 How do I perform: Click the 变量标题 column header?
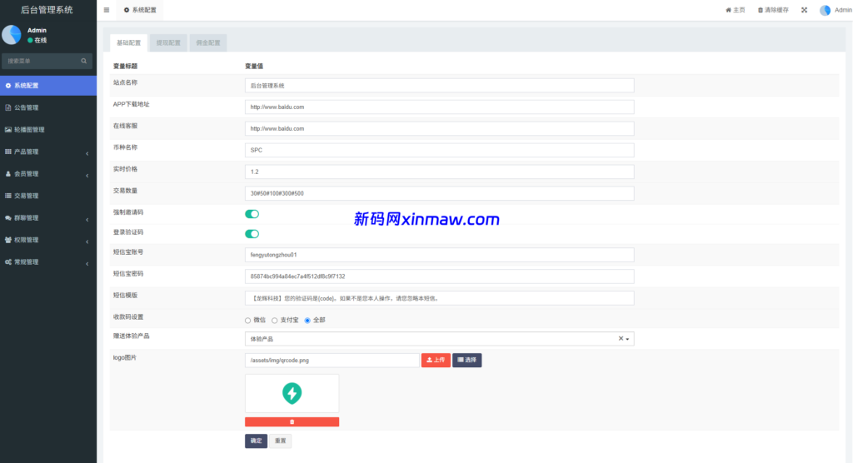pos(125,67)
